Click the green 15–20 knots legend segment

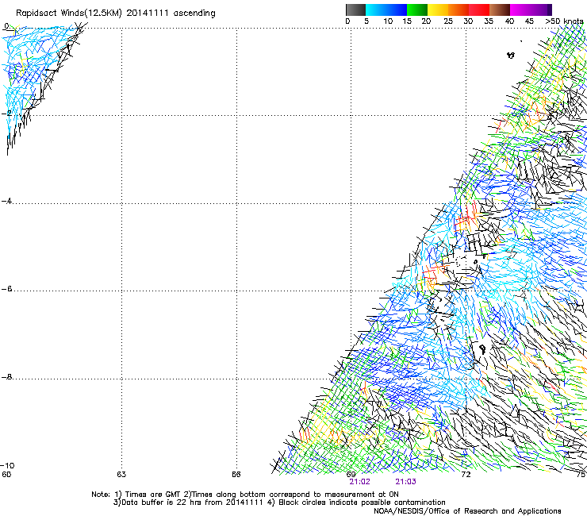coord(417,10)
